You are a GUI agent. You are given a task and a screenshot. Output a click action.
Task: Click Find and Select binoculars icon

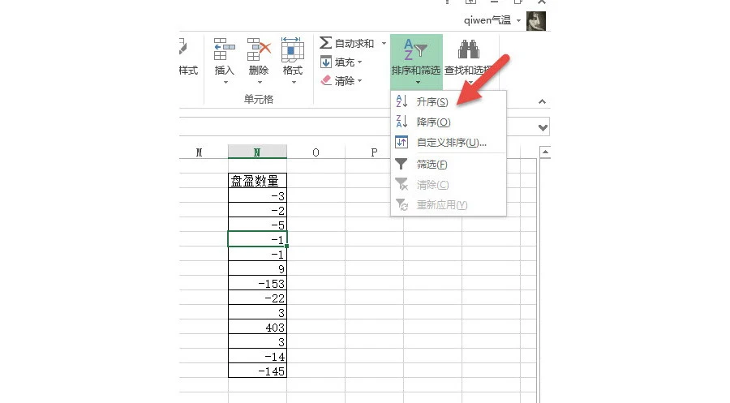click(x=469, y=50)
